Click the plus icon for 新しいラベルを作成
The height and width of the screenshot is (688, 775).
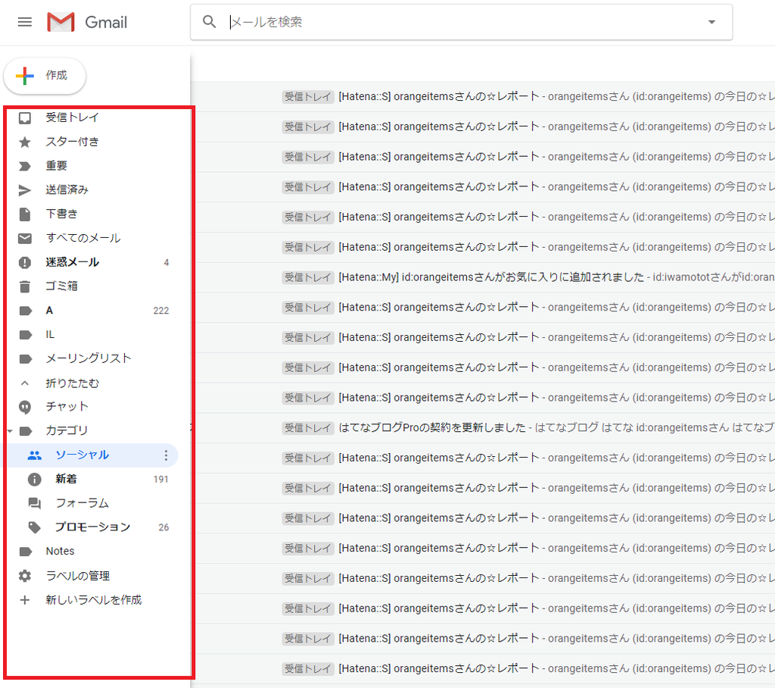tap(25, 600)
